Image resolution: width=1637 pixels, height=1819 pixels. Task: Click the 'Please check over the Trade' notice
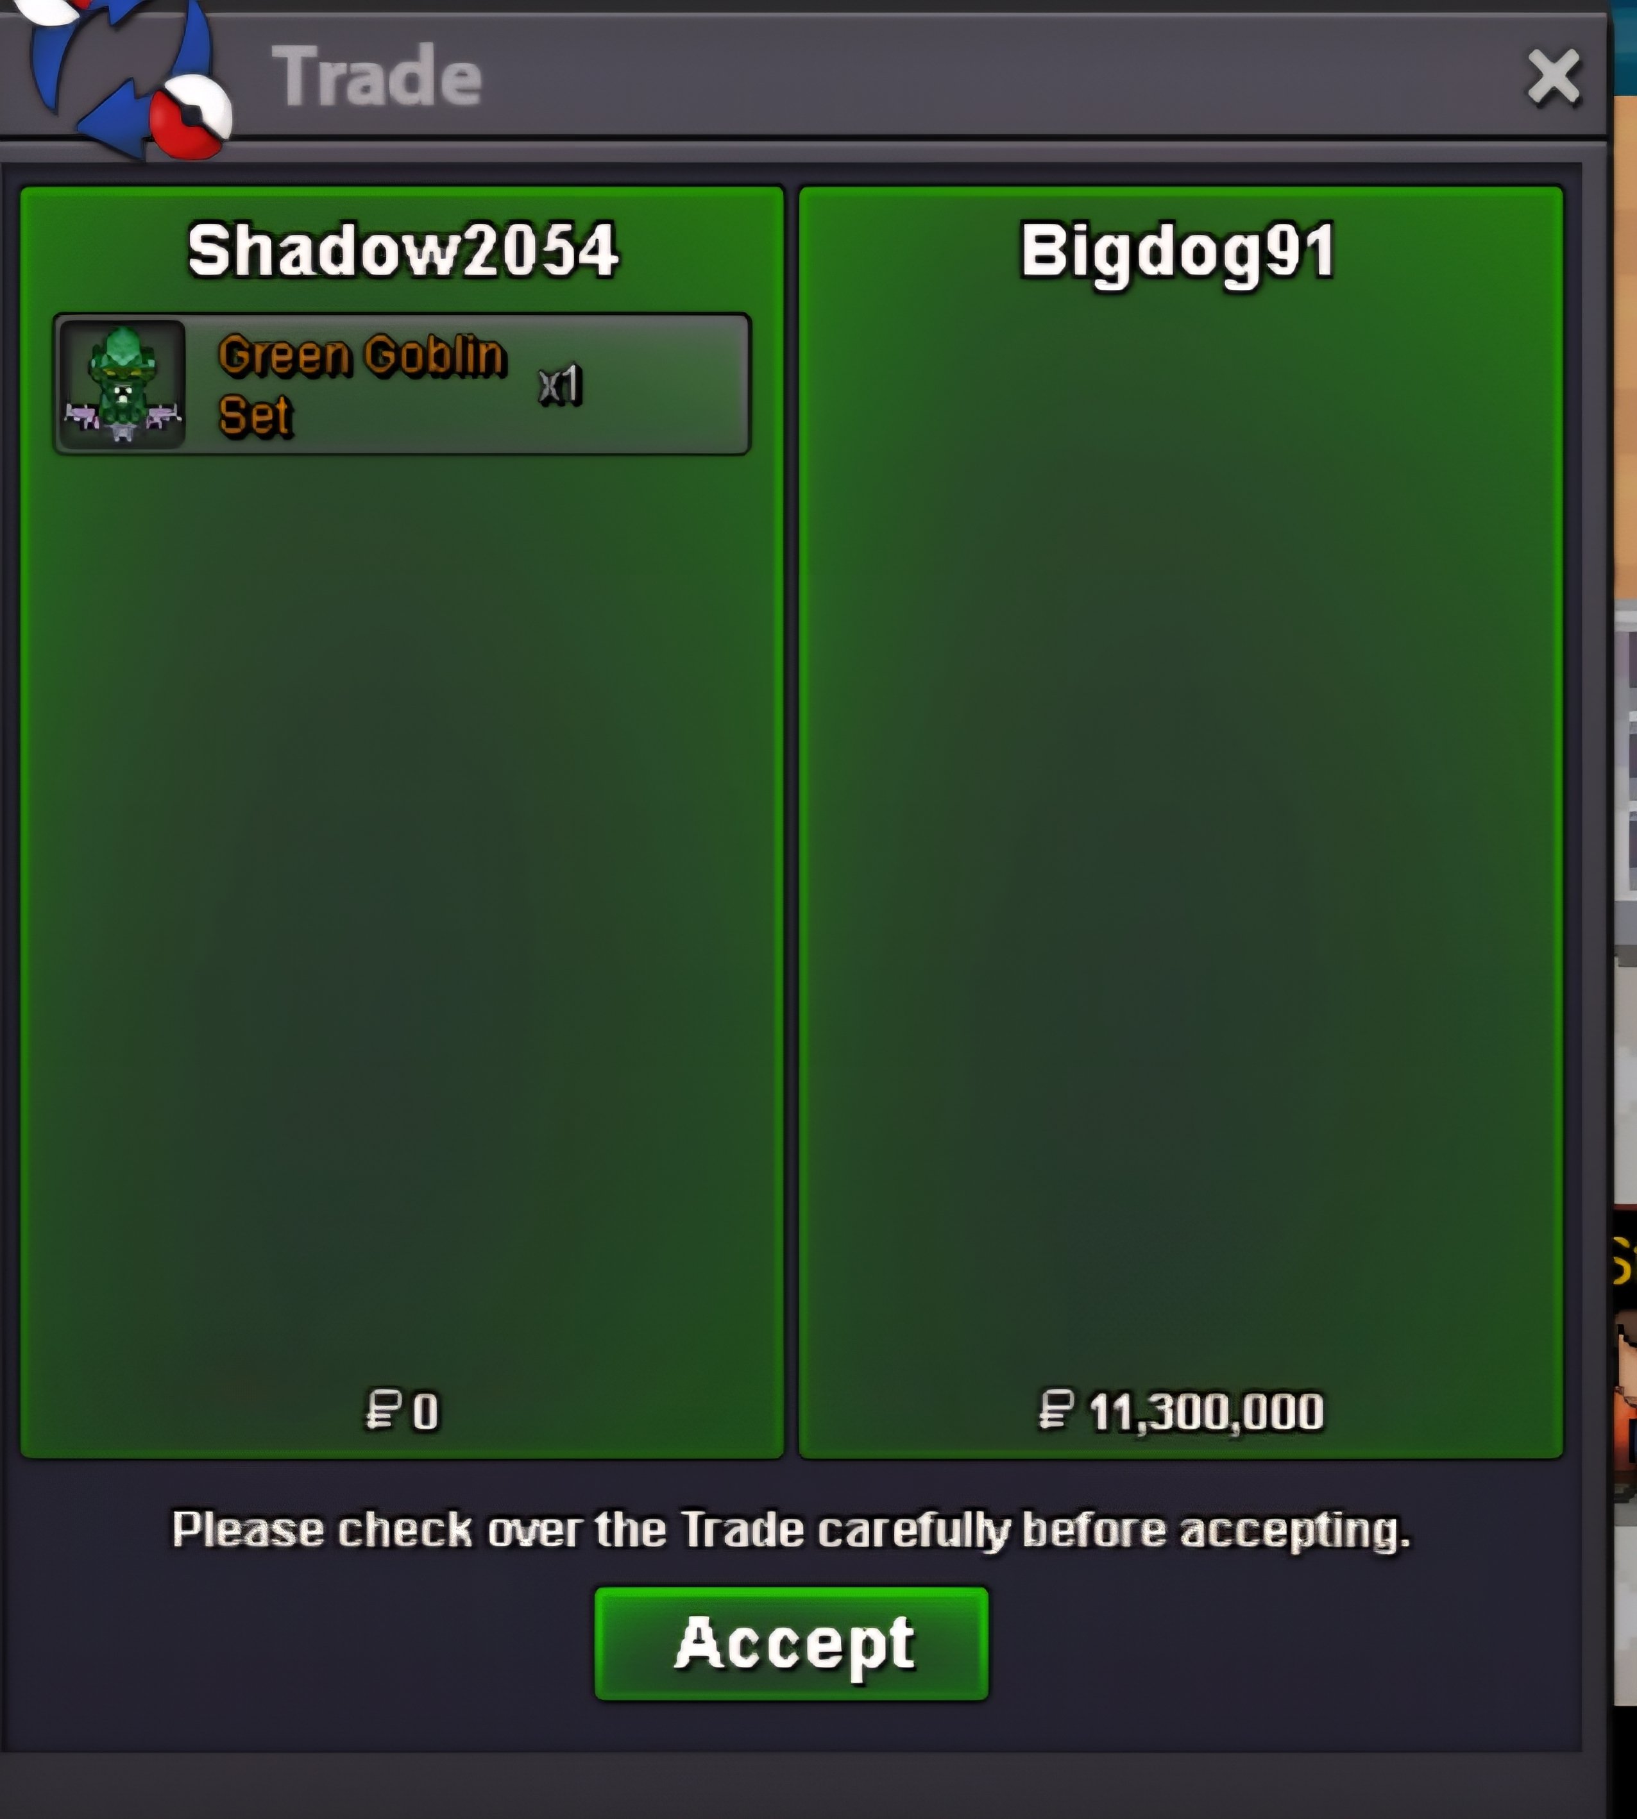(x=792, y=1530)
